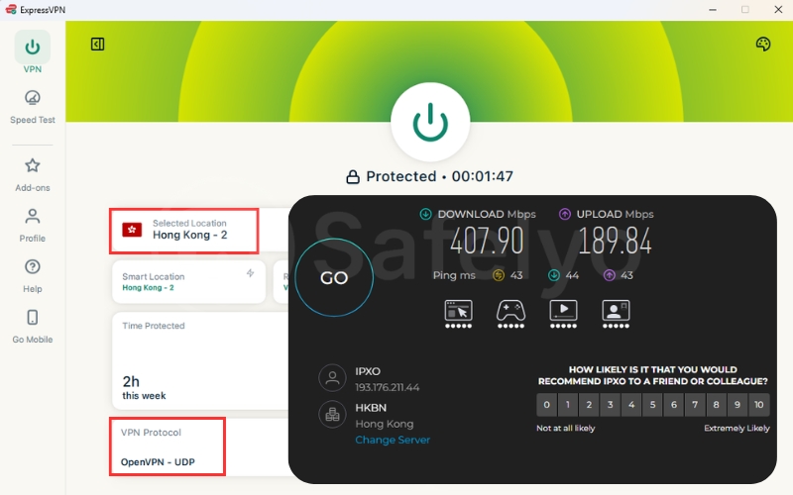The height and width of the screenshot is (495, 793).
Task: Click the gaming controller rating icon
Action: click(510, 314)
